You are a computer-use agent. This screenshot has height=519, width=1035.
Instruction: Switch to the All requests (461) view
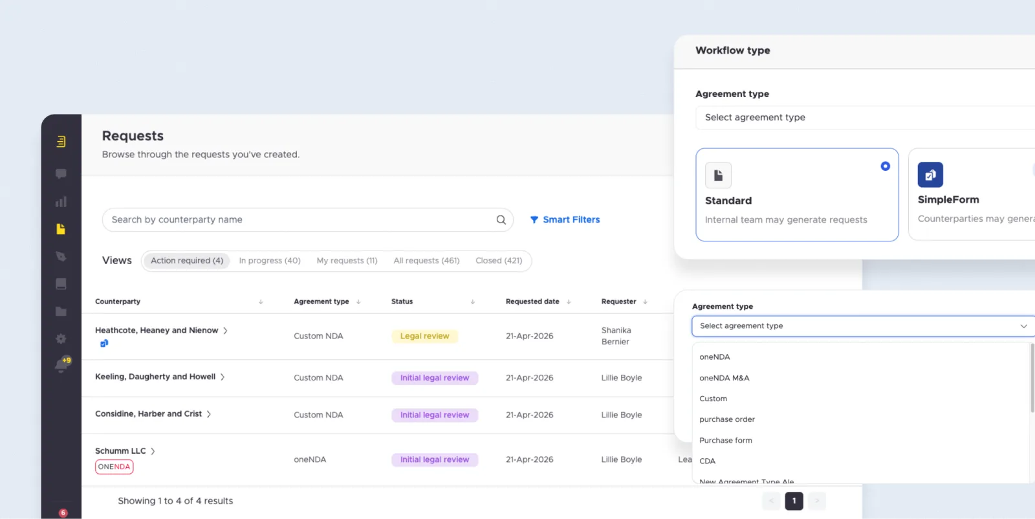click(x=426, y=261)
